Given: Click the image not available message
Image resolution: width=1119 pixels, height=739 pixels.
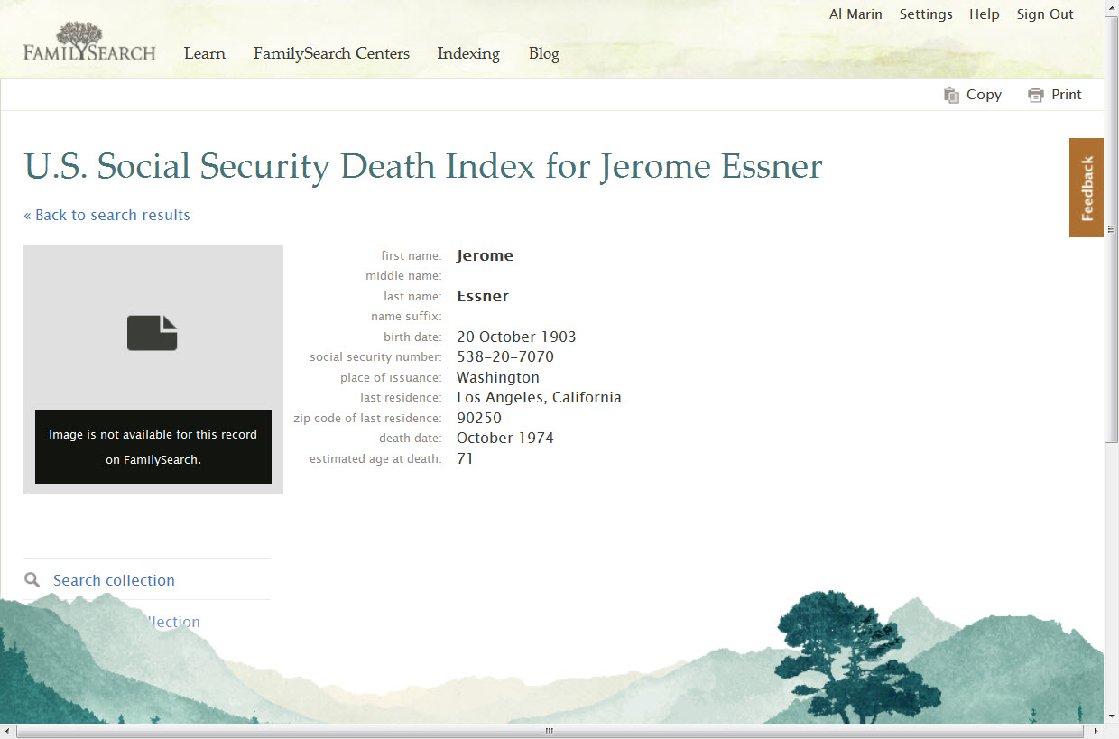Looking at the screenshot, I should pyautogui.click(x=153, y=447).
